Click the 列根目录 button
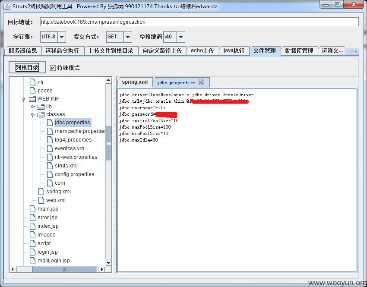Screen dimensions: 367x287 click(27, 68)
